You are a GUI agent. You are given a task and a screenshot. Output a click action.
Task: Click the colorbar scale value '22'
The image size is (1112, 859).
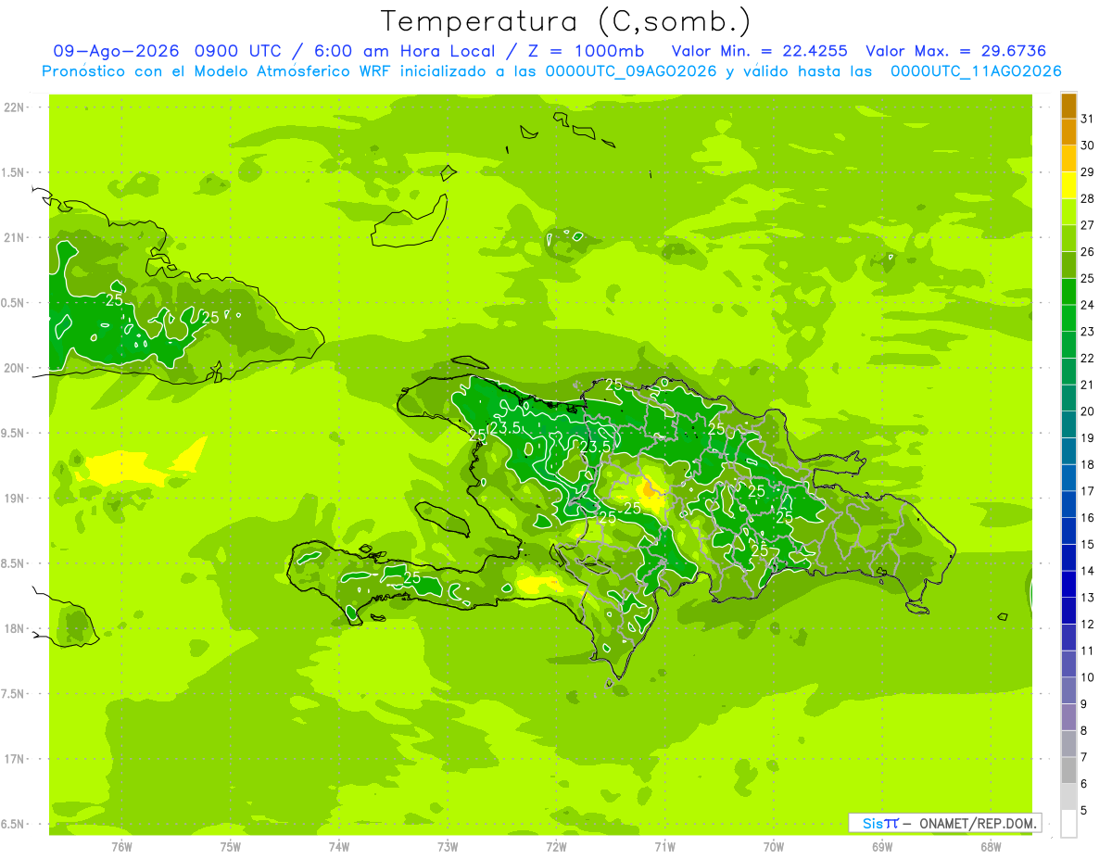pyautogui.click(x=1088, y=358)
